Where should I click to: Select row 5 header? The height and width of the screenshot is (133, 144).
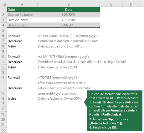click(x=3, y=31)
